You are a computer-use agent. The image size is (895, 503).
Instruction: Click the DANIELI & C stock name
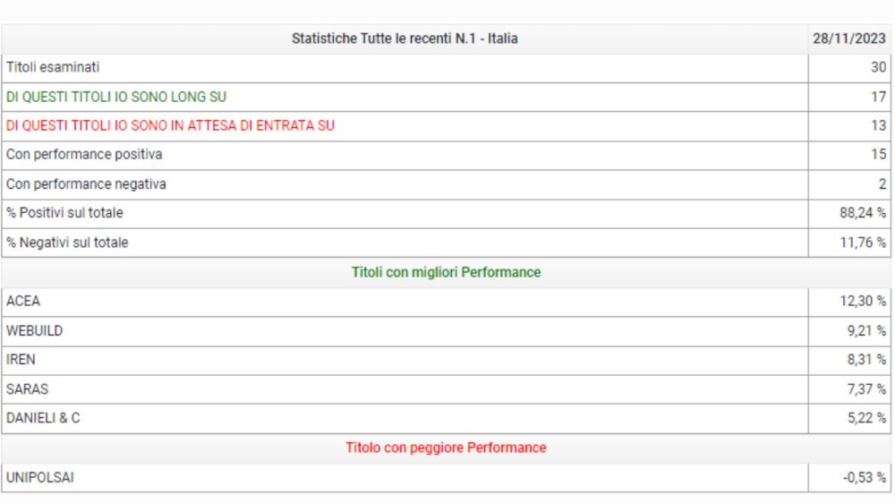43,418
